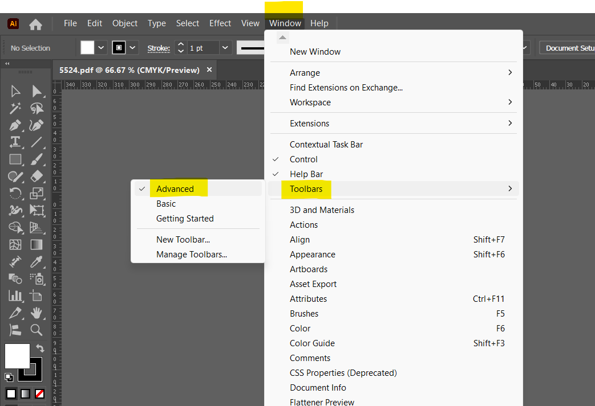
Task: Choose New Window menu item
Action: pos(394,52)
